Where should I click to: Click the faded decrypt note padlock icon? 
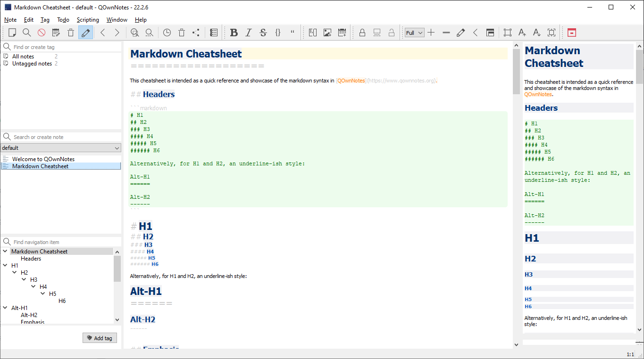(392, 33)
